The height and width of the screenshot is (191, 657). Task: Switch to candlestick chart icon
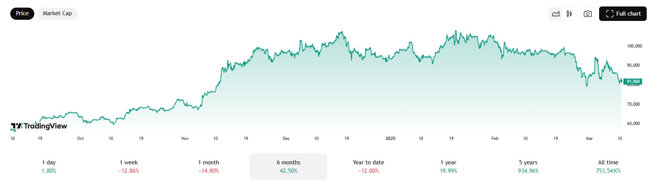point(569,14)
